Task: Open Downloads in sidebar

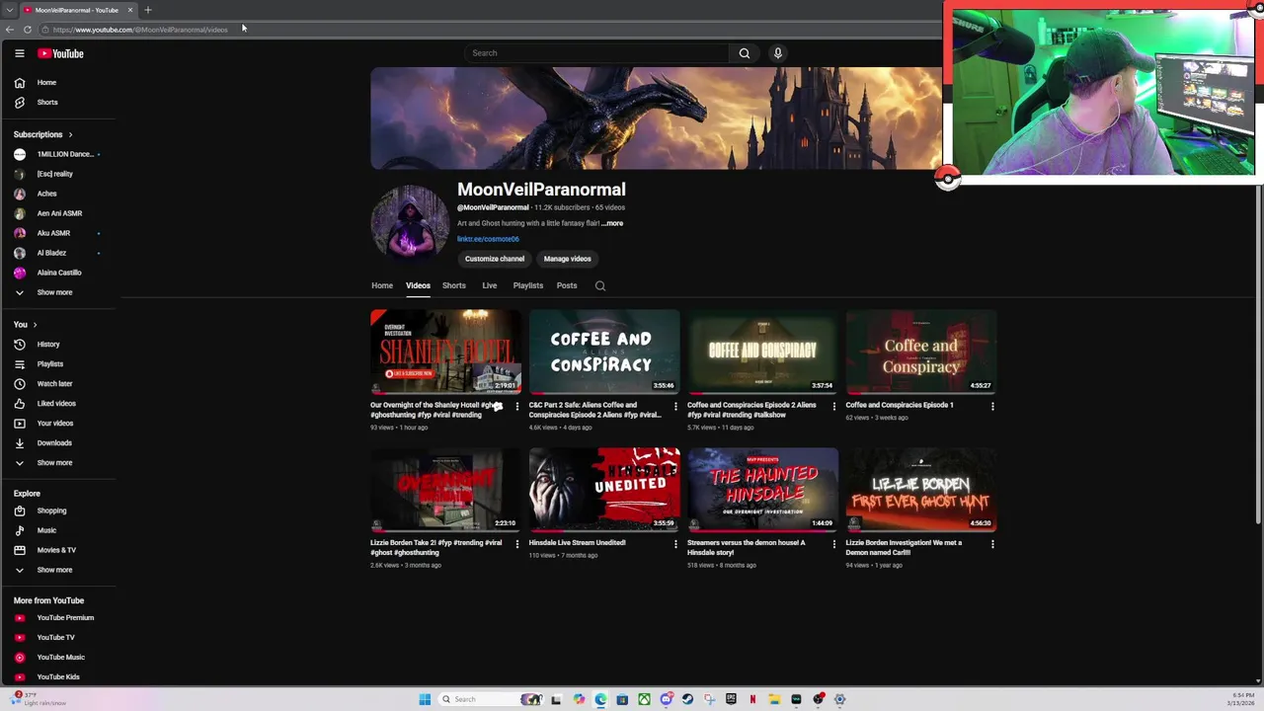Action: pyautogui.click(x=54, y=443)
